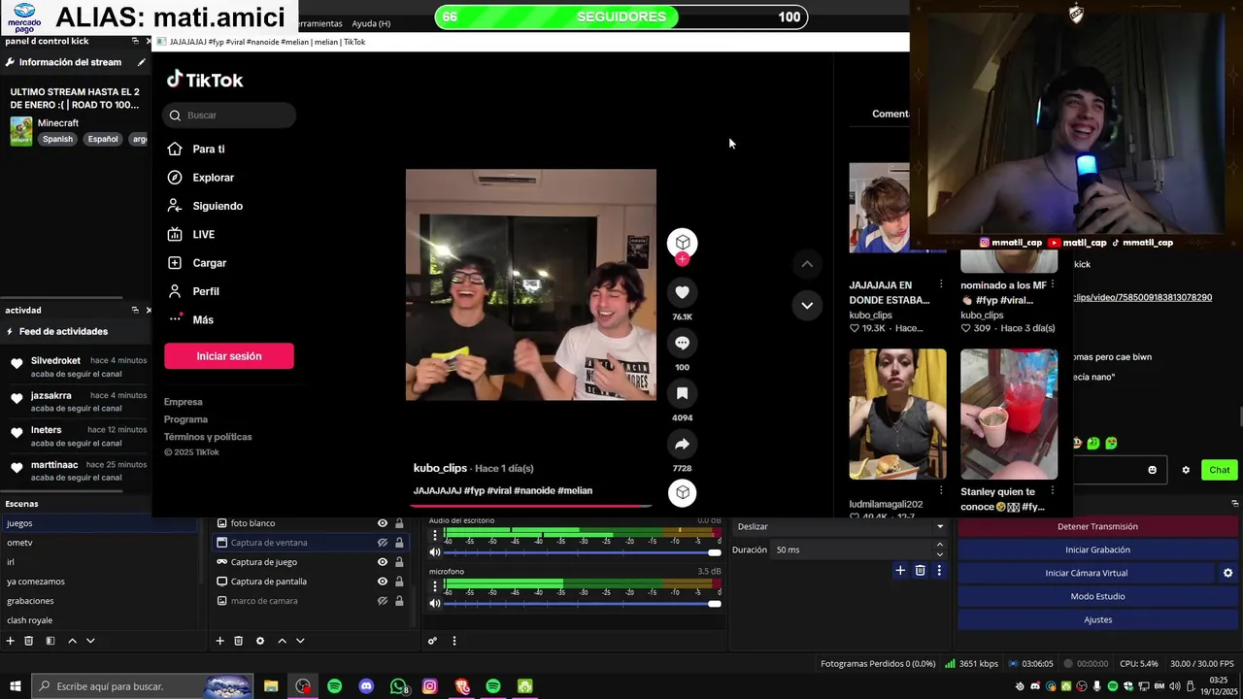Add a new source with the plus icon
The width and height of the screenshot is (1243, 699).
pyautogui.click(x=219, y=641)
